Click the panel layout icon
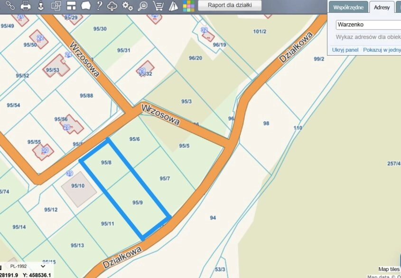This screenshot has height=278, width=401. pos(71,6)
